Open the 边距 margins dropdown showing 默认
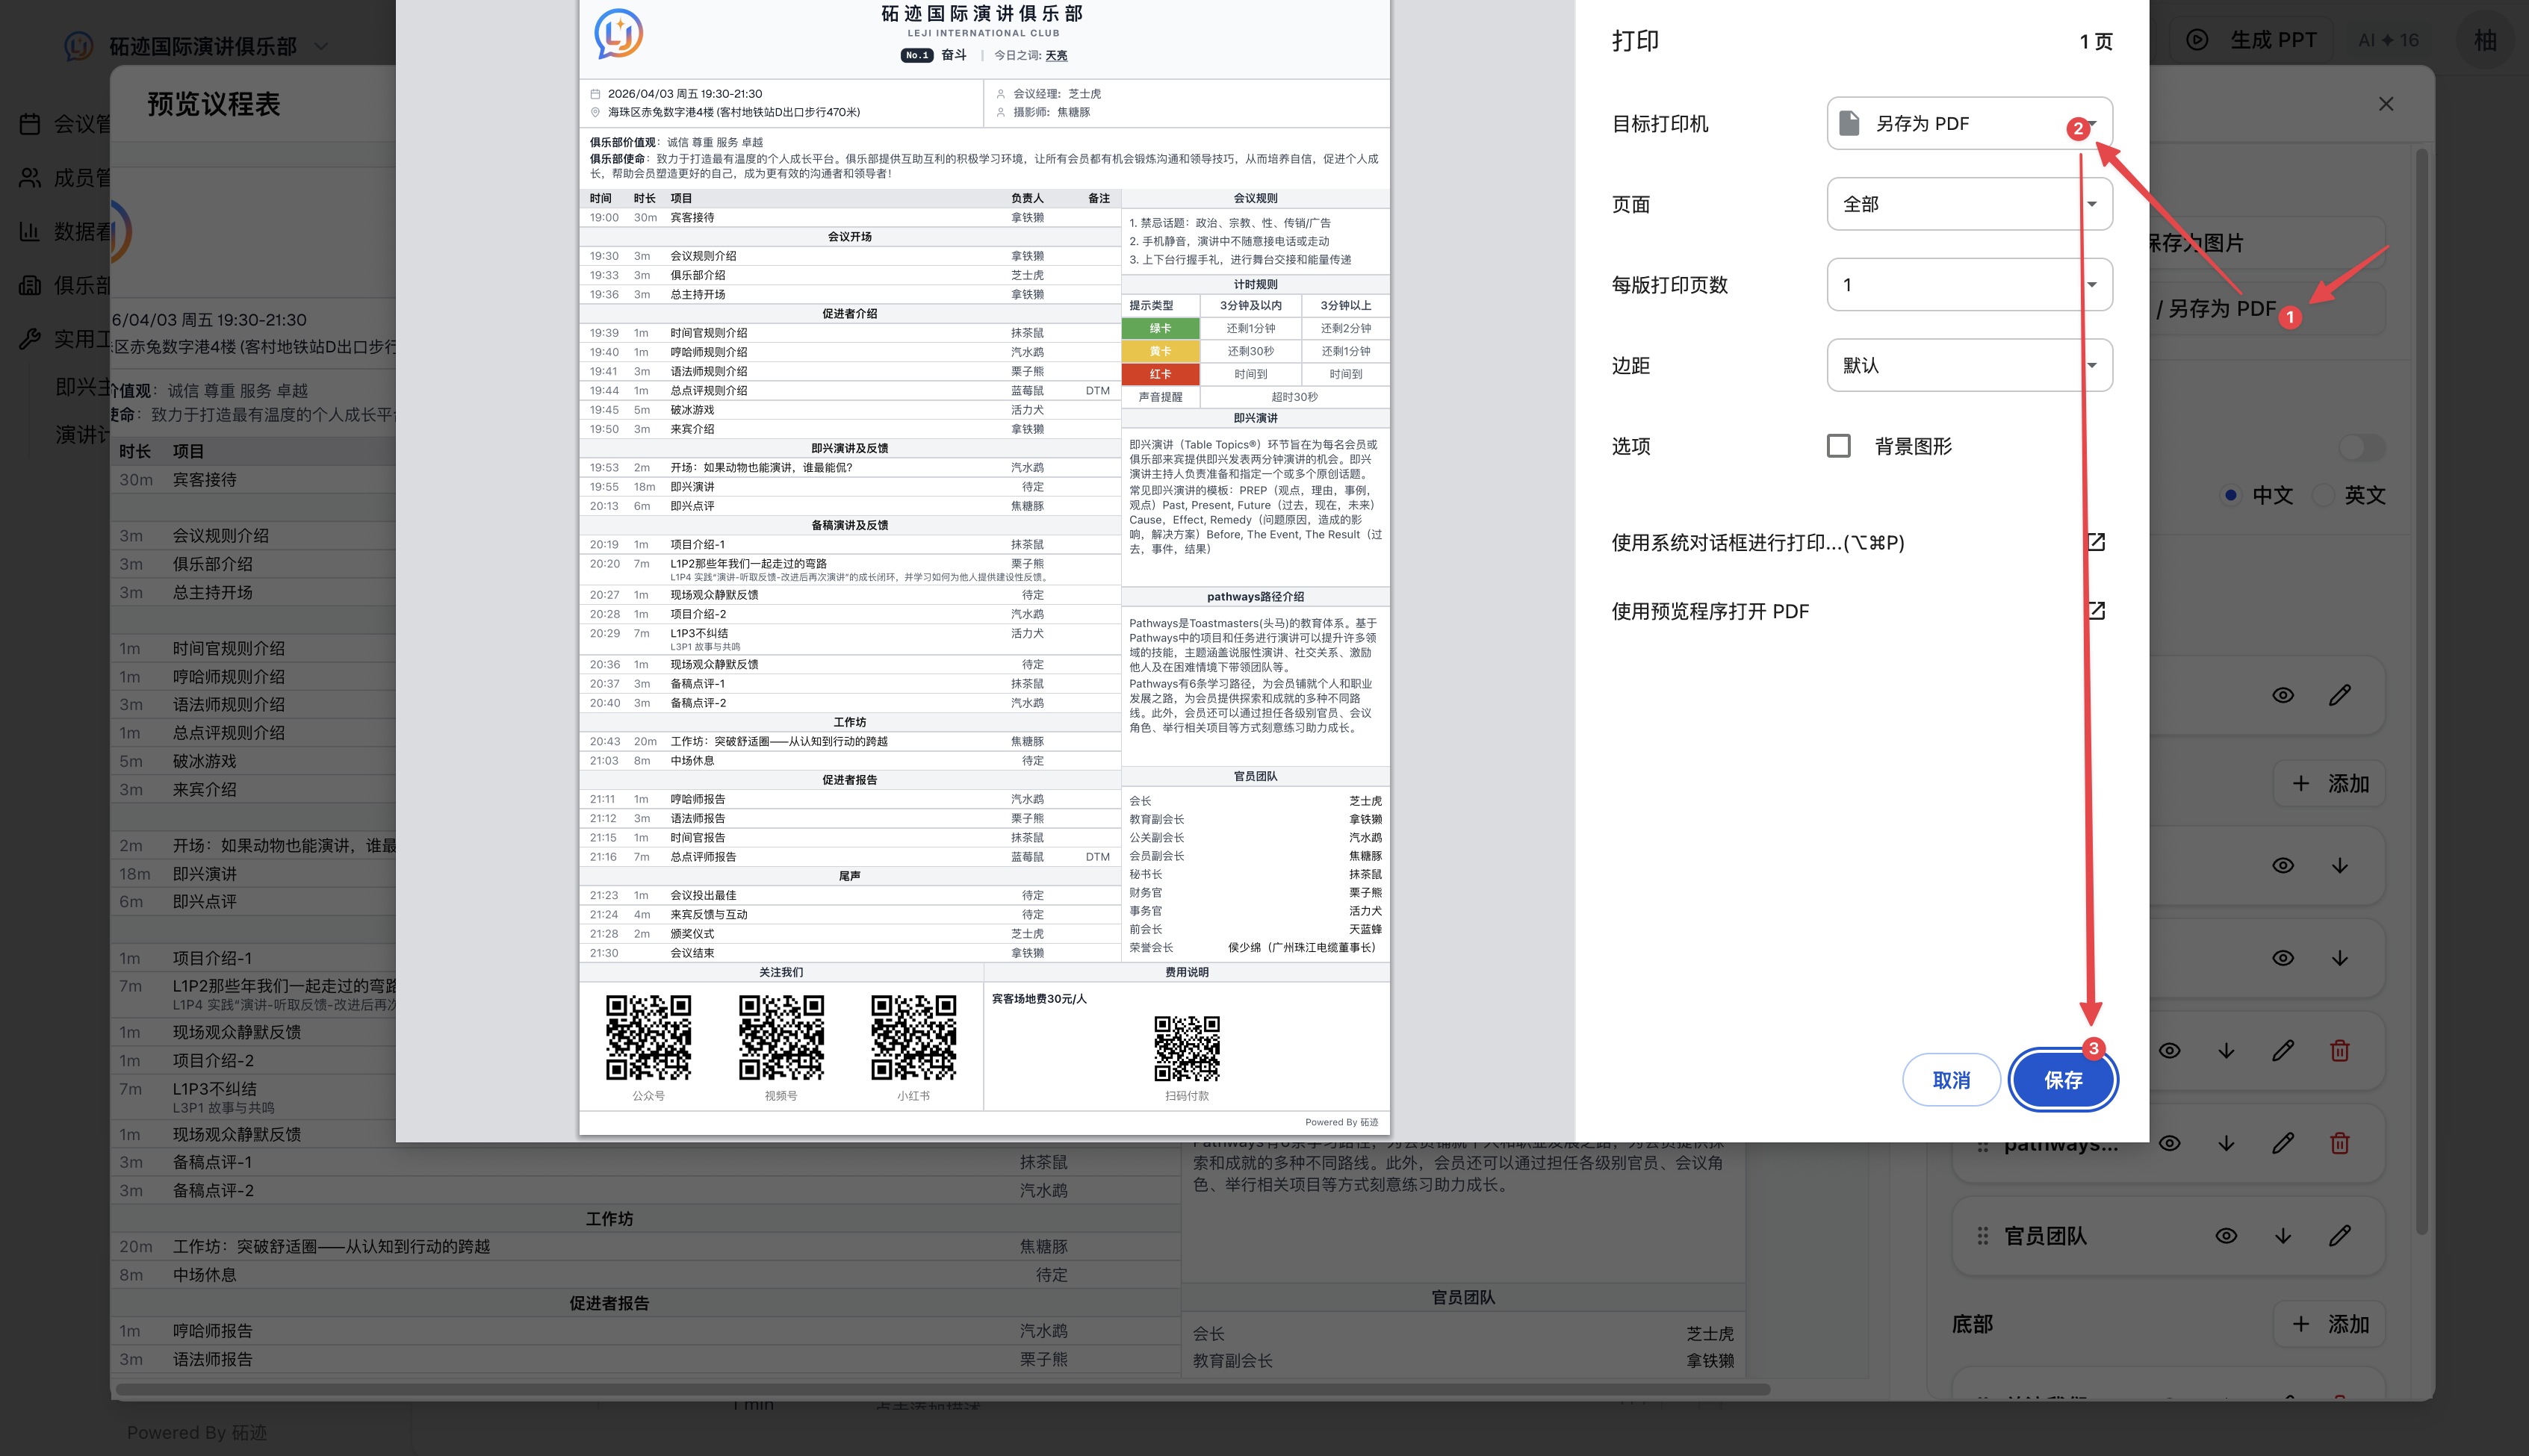Viewport: 2529px width, 1456px height. (x=1969, y=365)
